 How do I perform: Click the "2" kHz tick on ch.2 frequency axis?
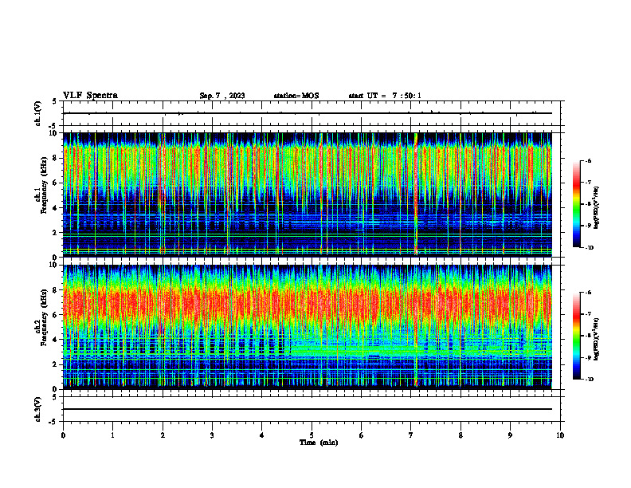[55, 364]
